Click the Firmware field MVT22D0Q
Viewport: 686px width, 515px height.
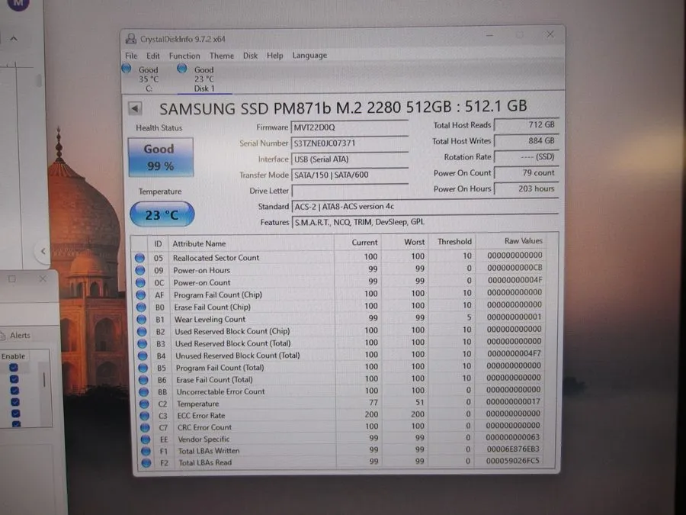350,127
